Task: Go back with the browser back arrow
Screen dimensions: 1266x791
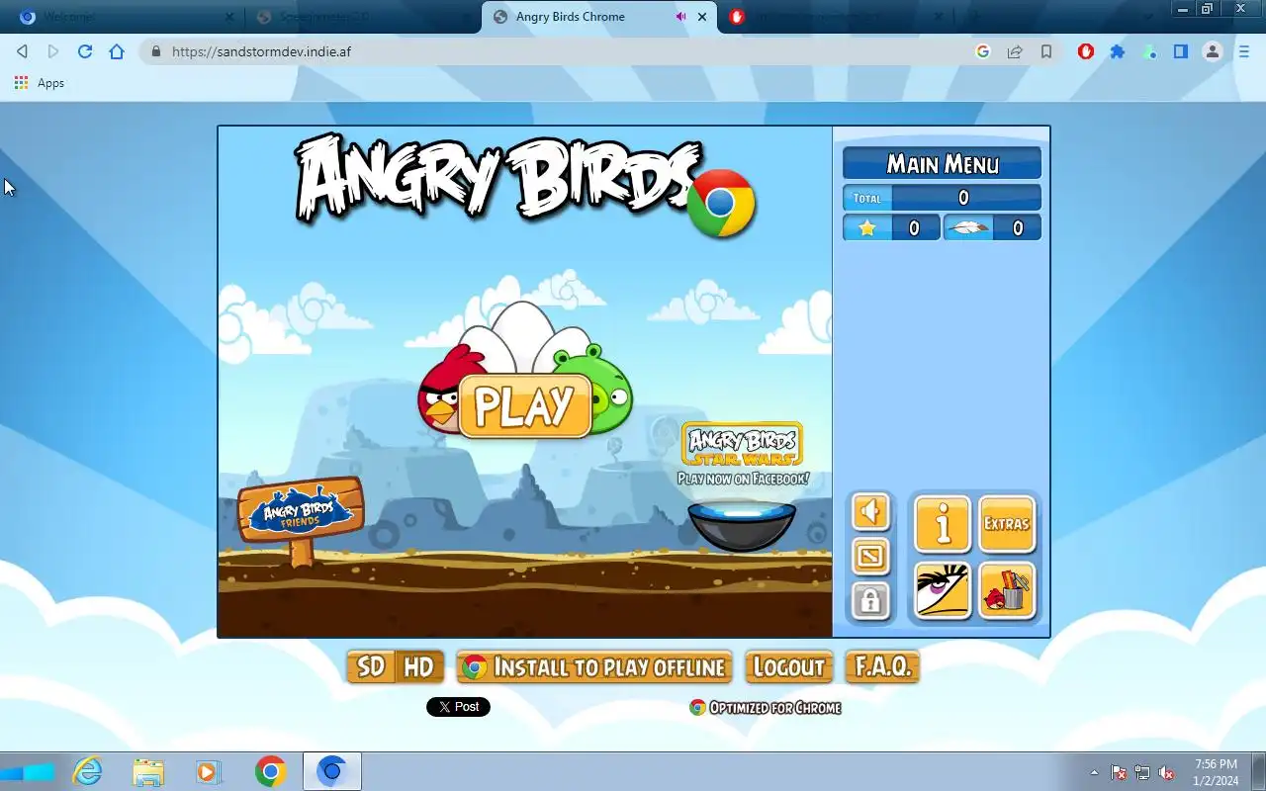Action: click(22, 51)
